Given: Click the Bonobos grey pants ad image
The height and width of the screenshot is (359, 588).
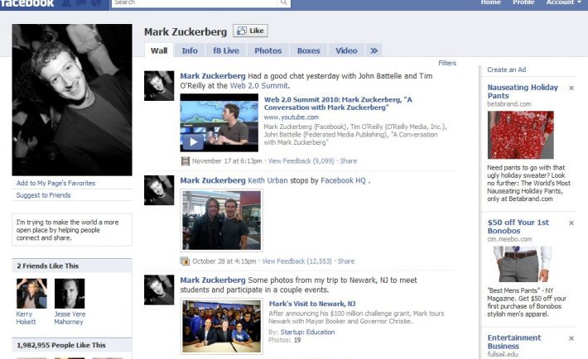Looking at the screenshot, I should (522, 264).
